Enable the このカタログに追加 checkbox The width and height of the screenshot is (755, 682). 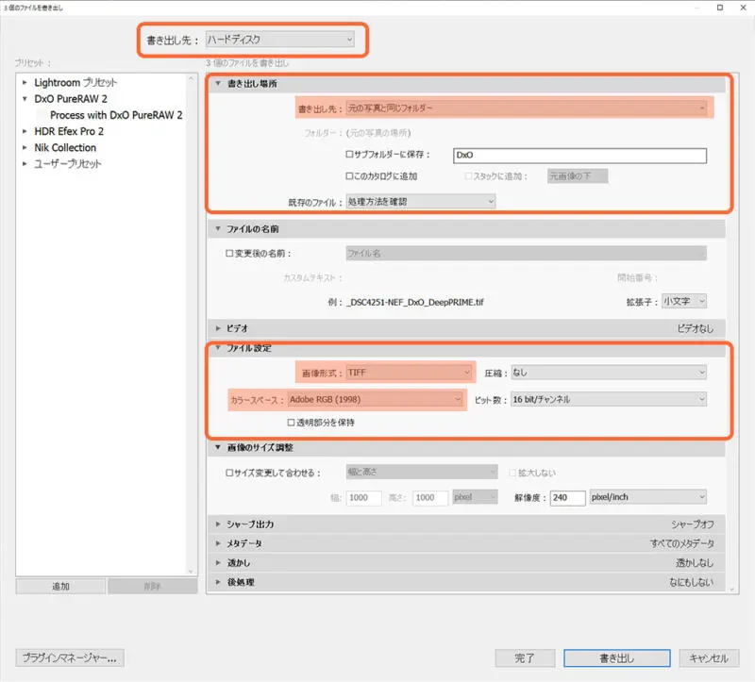pyautogui.click(x=349, y=176)
